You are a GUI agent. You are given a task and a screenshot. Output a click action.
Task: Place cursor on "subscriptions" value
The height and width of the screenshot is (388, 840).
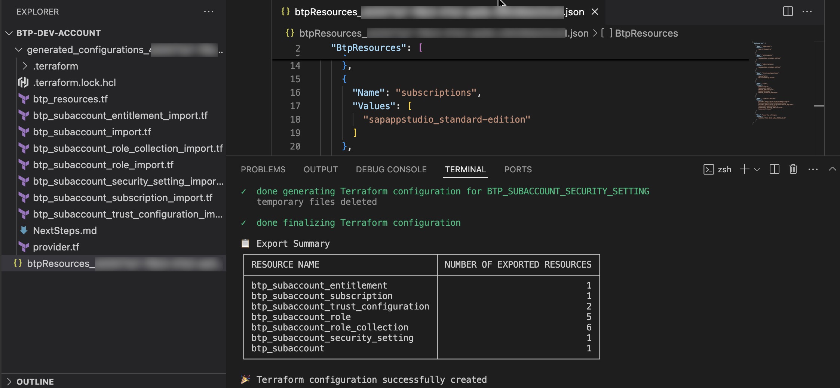click(x=436, y=92)
